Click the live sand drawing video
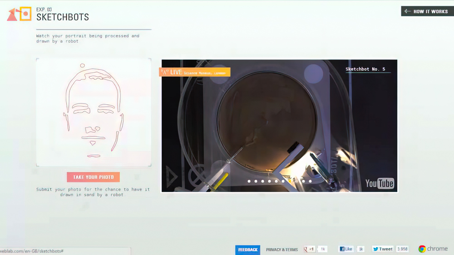The image size is (454, 255). click(279, 126)
